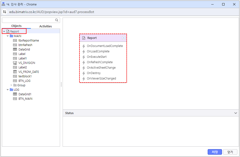240x157 pixels.
Task: Expand the Group folder node
Action: point(11,85)
